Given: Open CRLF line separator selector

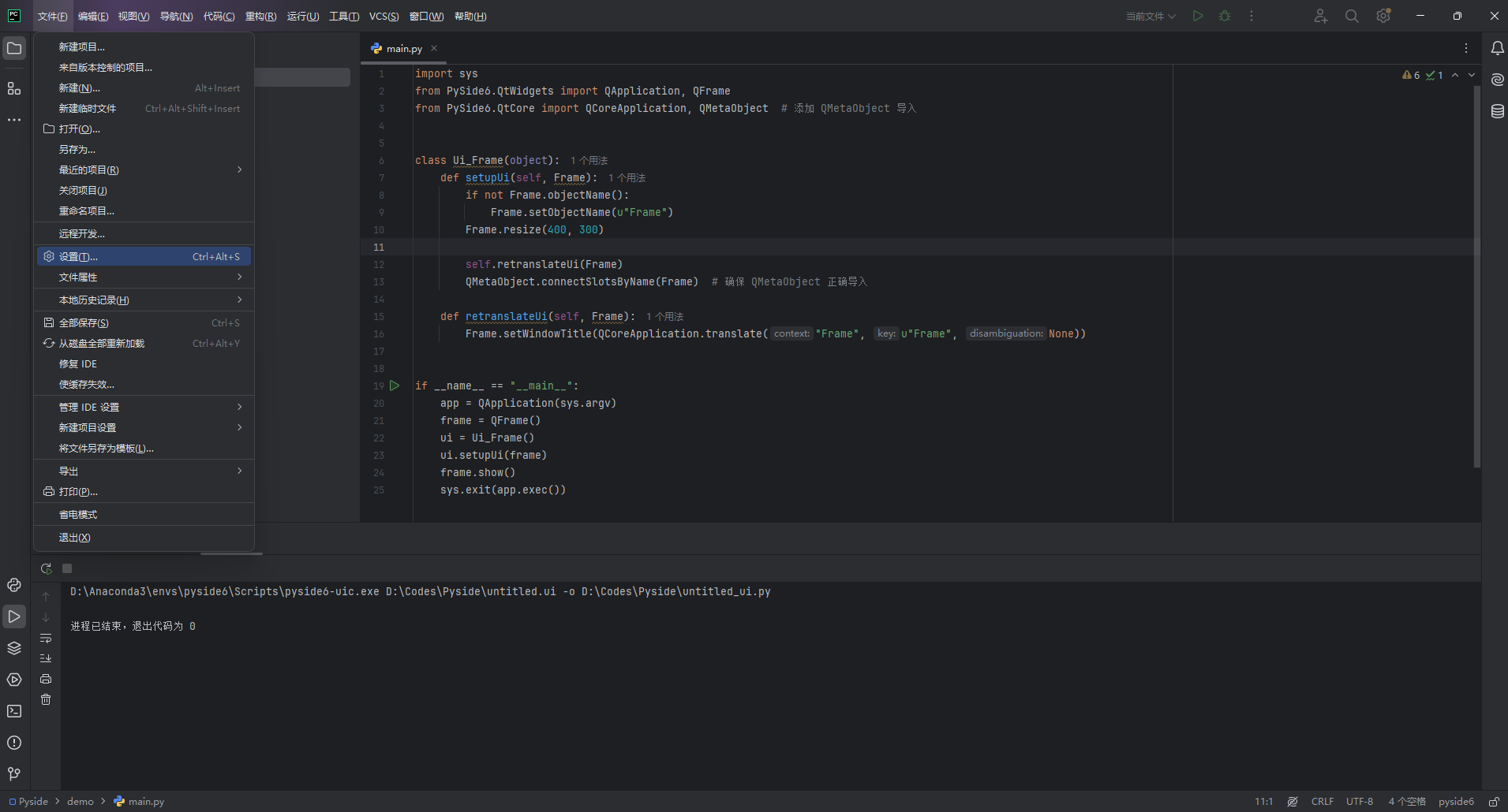Looking at the screenshot, I should coord(1323,801).
